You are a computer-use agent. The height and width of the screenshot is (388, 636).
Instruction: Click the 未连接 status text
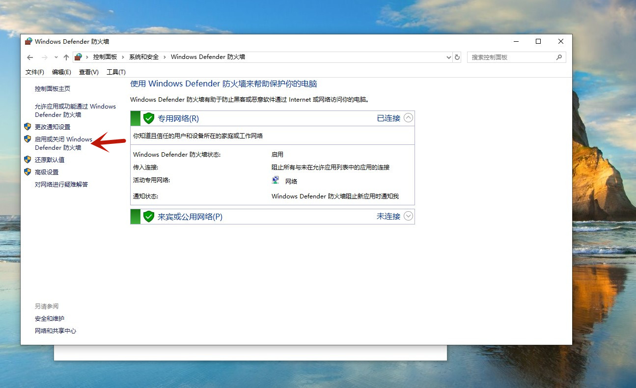[388, 217]
